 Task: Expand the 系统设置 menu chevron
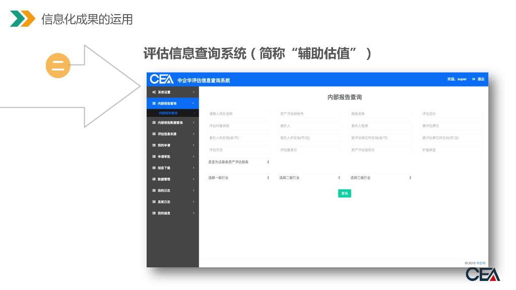pyautogui.click(x=193, y=92)
